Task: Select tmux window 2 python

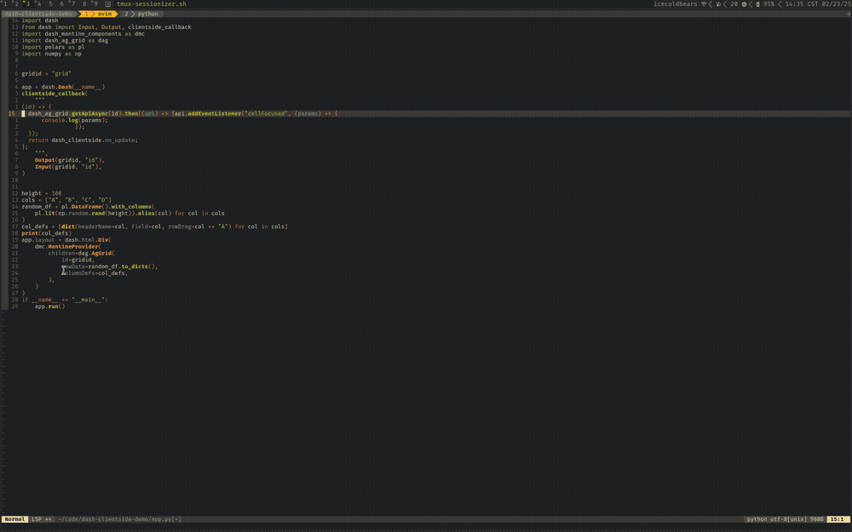Action: [141, 14]
